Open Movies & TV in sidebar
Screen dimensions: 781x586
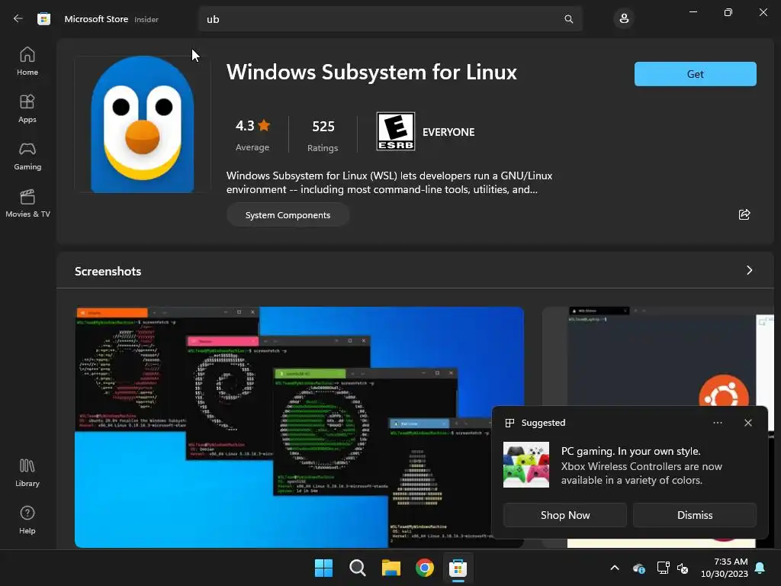point(27,203)
